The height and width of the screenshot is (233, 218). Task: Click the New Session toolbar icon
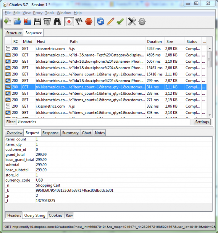(8, 22)
